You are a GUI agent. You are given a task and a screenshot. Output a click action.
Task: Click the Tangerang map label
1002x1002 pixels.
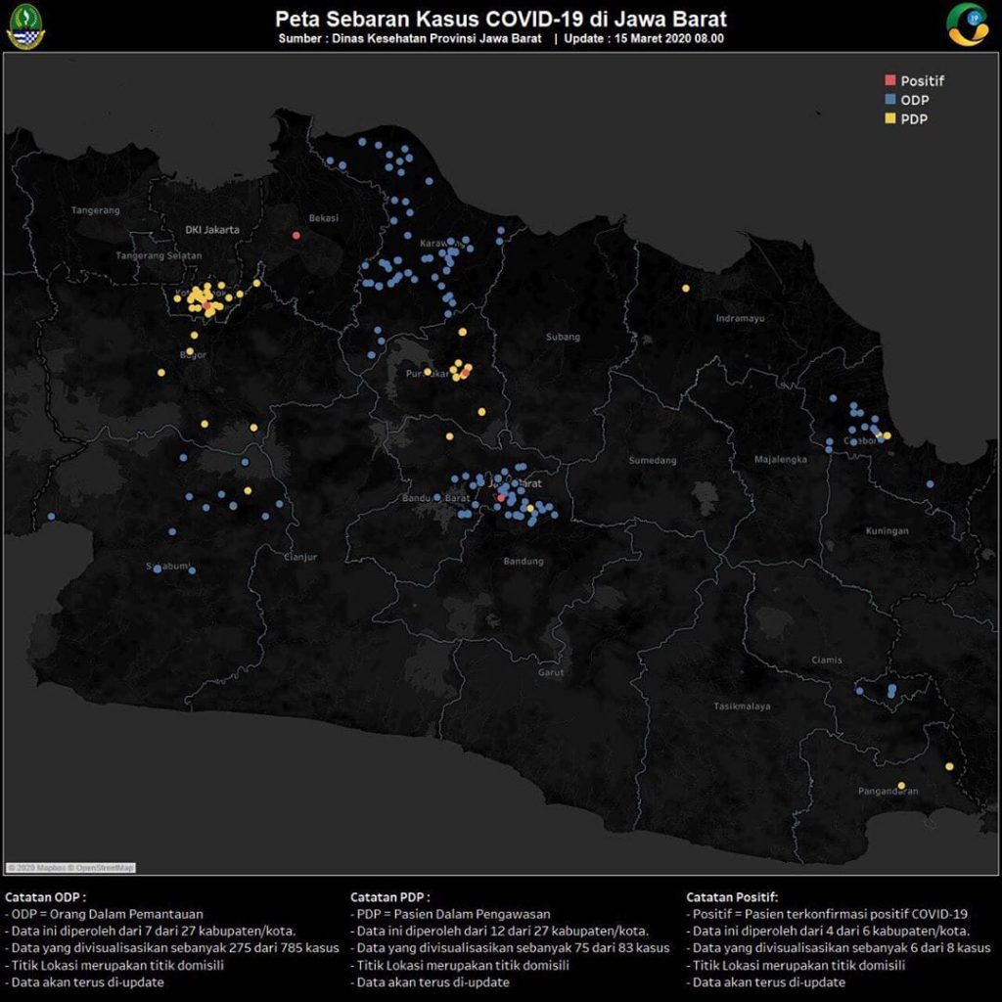[95, 209]
